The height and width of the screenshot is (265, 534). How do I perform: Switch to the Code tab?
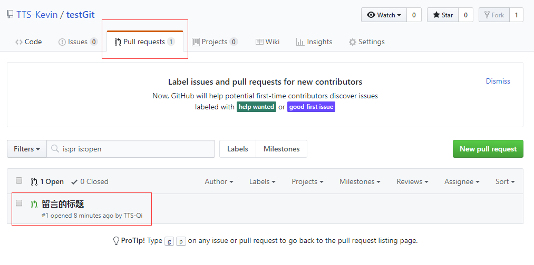point(28,42)
